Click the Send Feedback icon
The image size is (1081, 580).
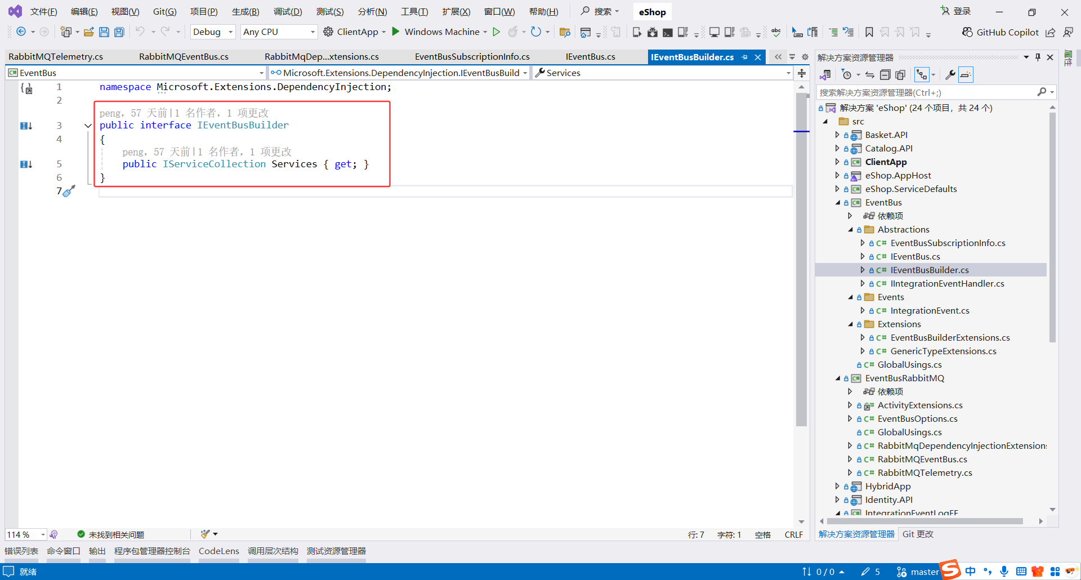(1068, 32)
